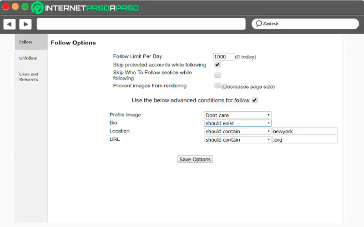Click the Save Options button
The width and height of the screenshot is (364, 227).
[195, 159]
